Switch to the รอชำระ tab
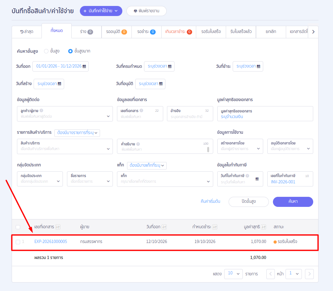333x291 pixels. click(x=147, y=32)
